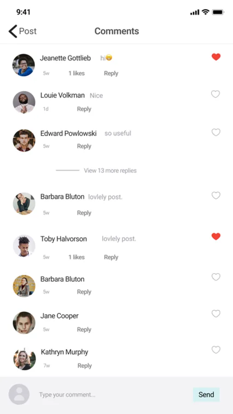The height and width of the screenshot is (414, 233).
Task: Unlike Toby Halvorson's comment red heart
Action: click(x=216, y=236)
